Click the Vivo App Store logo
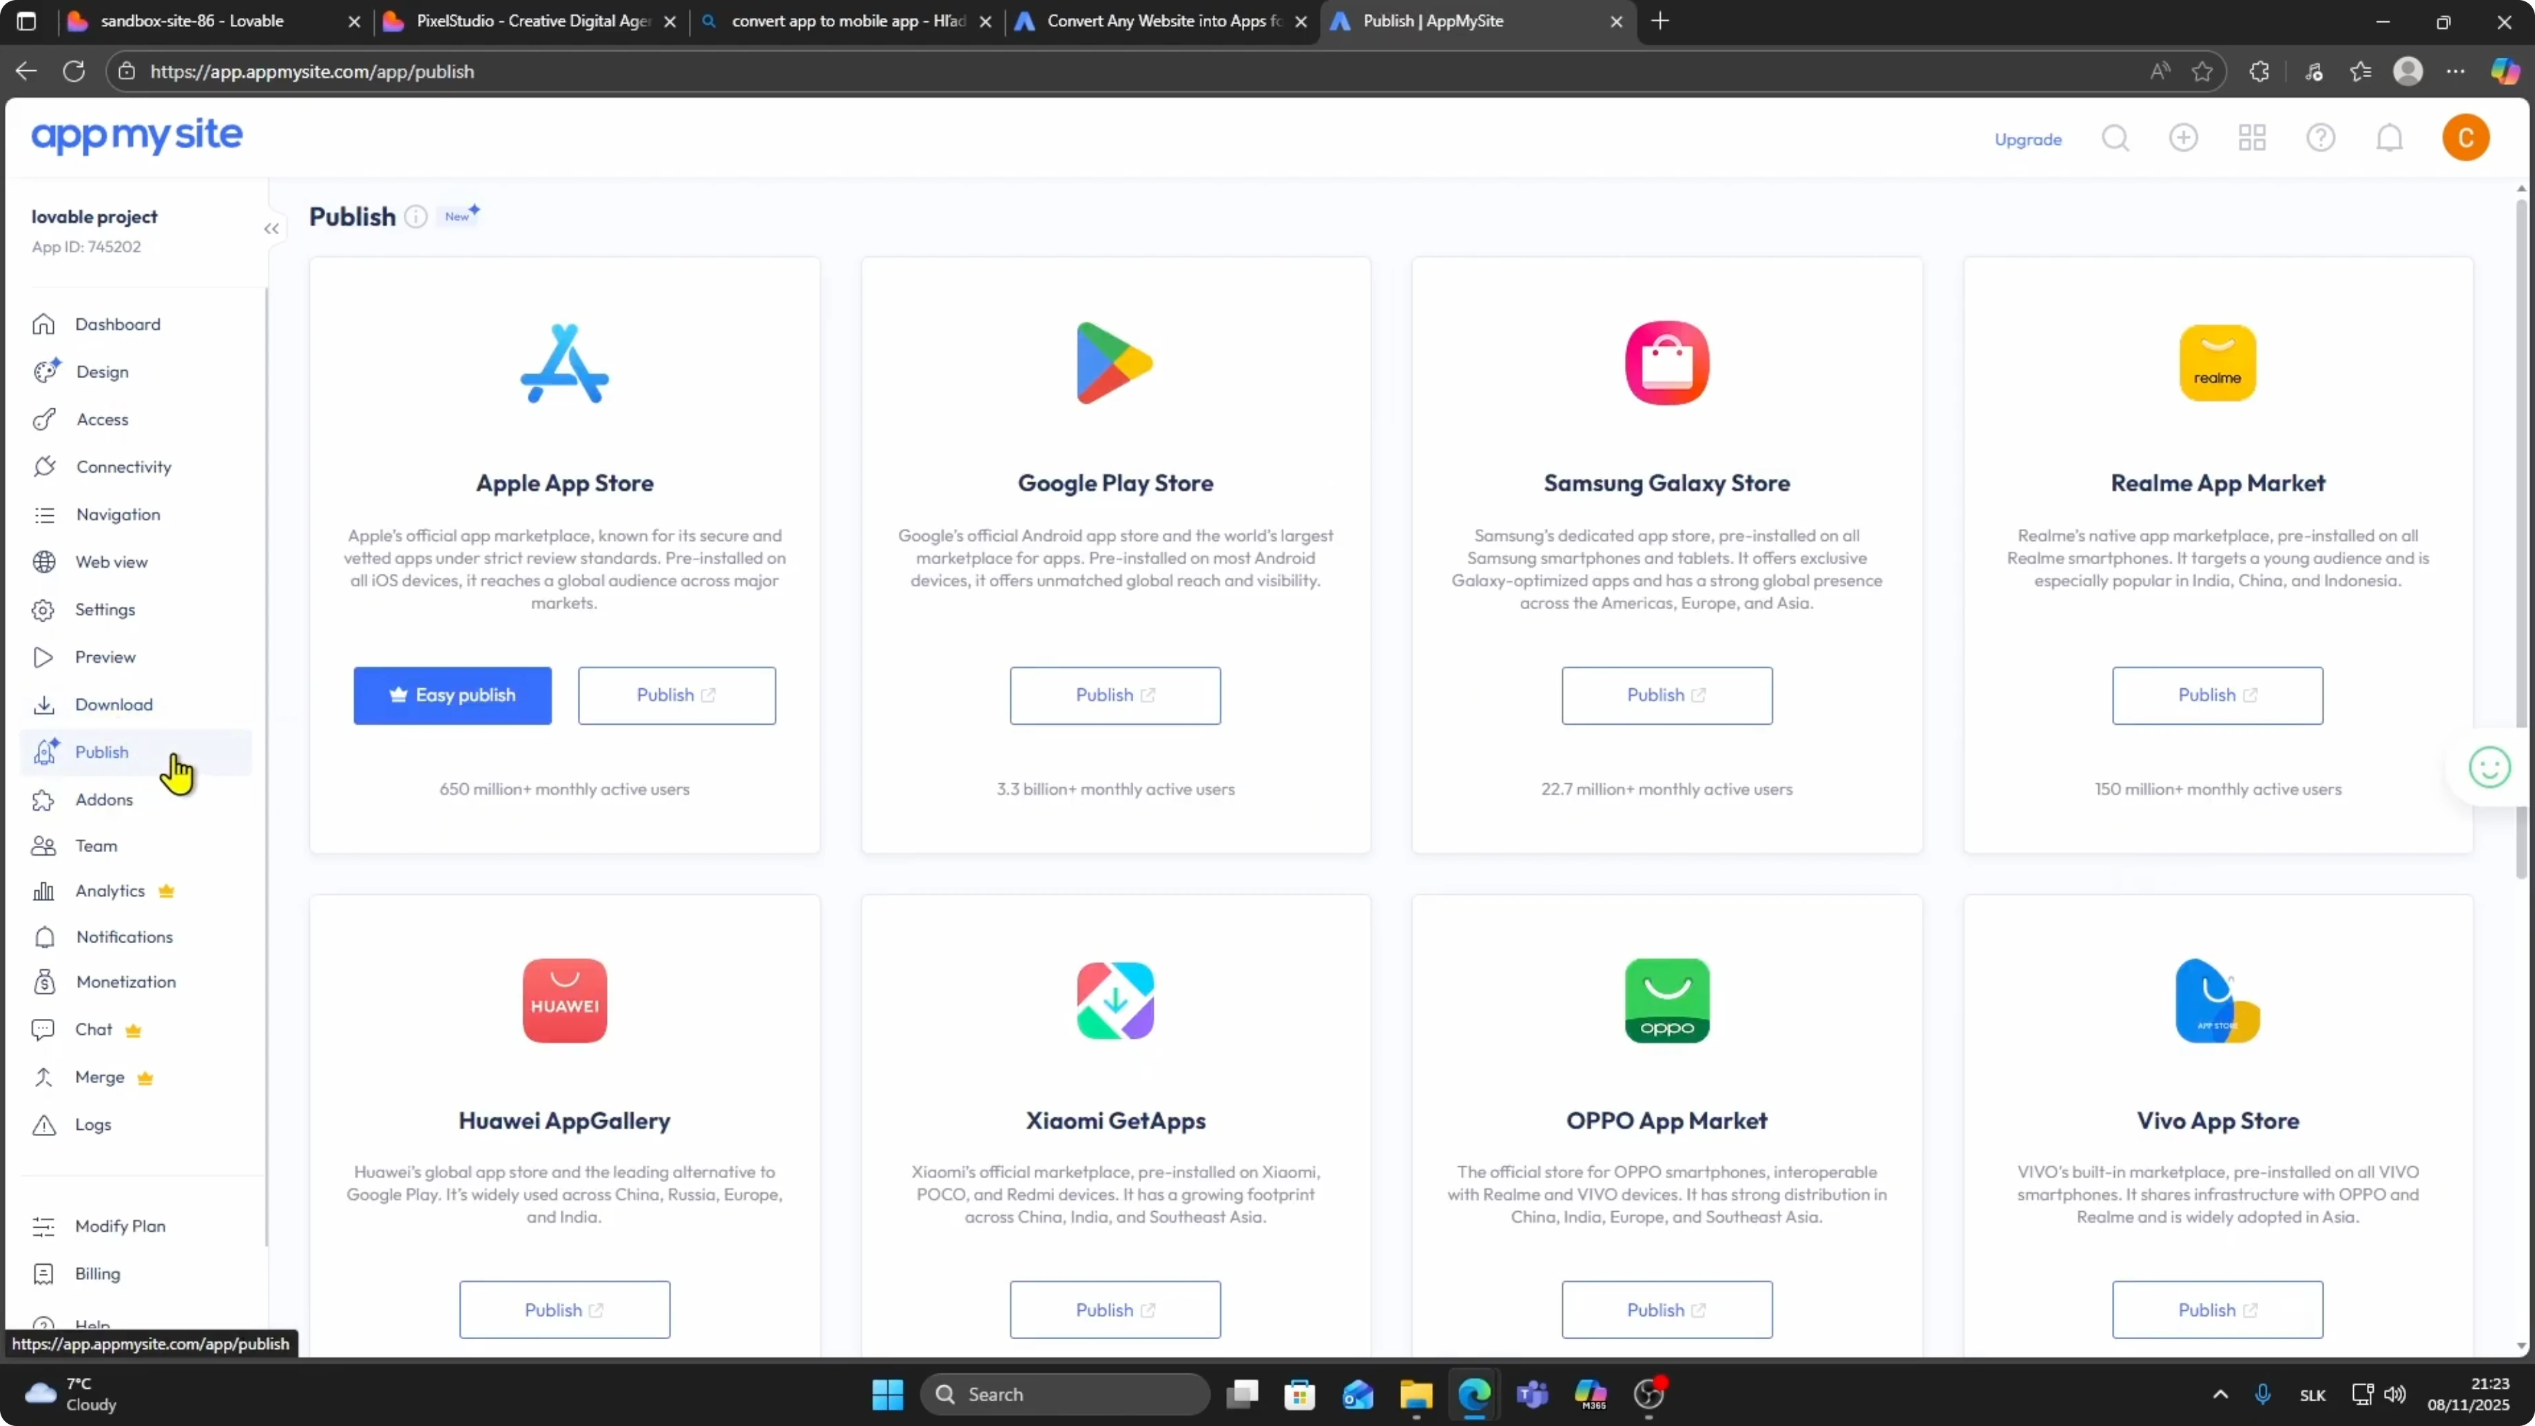2535x1426 pixels. point(2217,1001)
